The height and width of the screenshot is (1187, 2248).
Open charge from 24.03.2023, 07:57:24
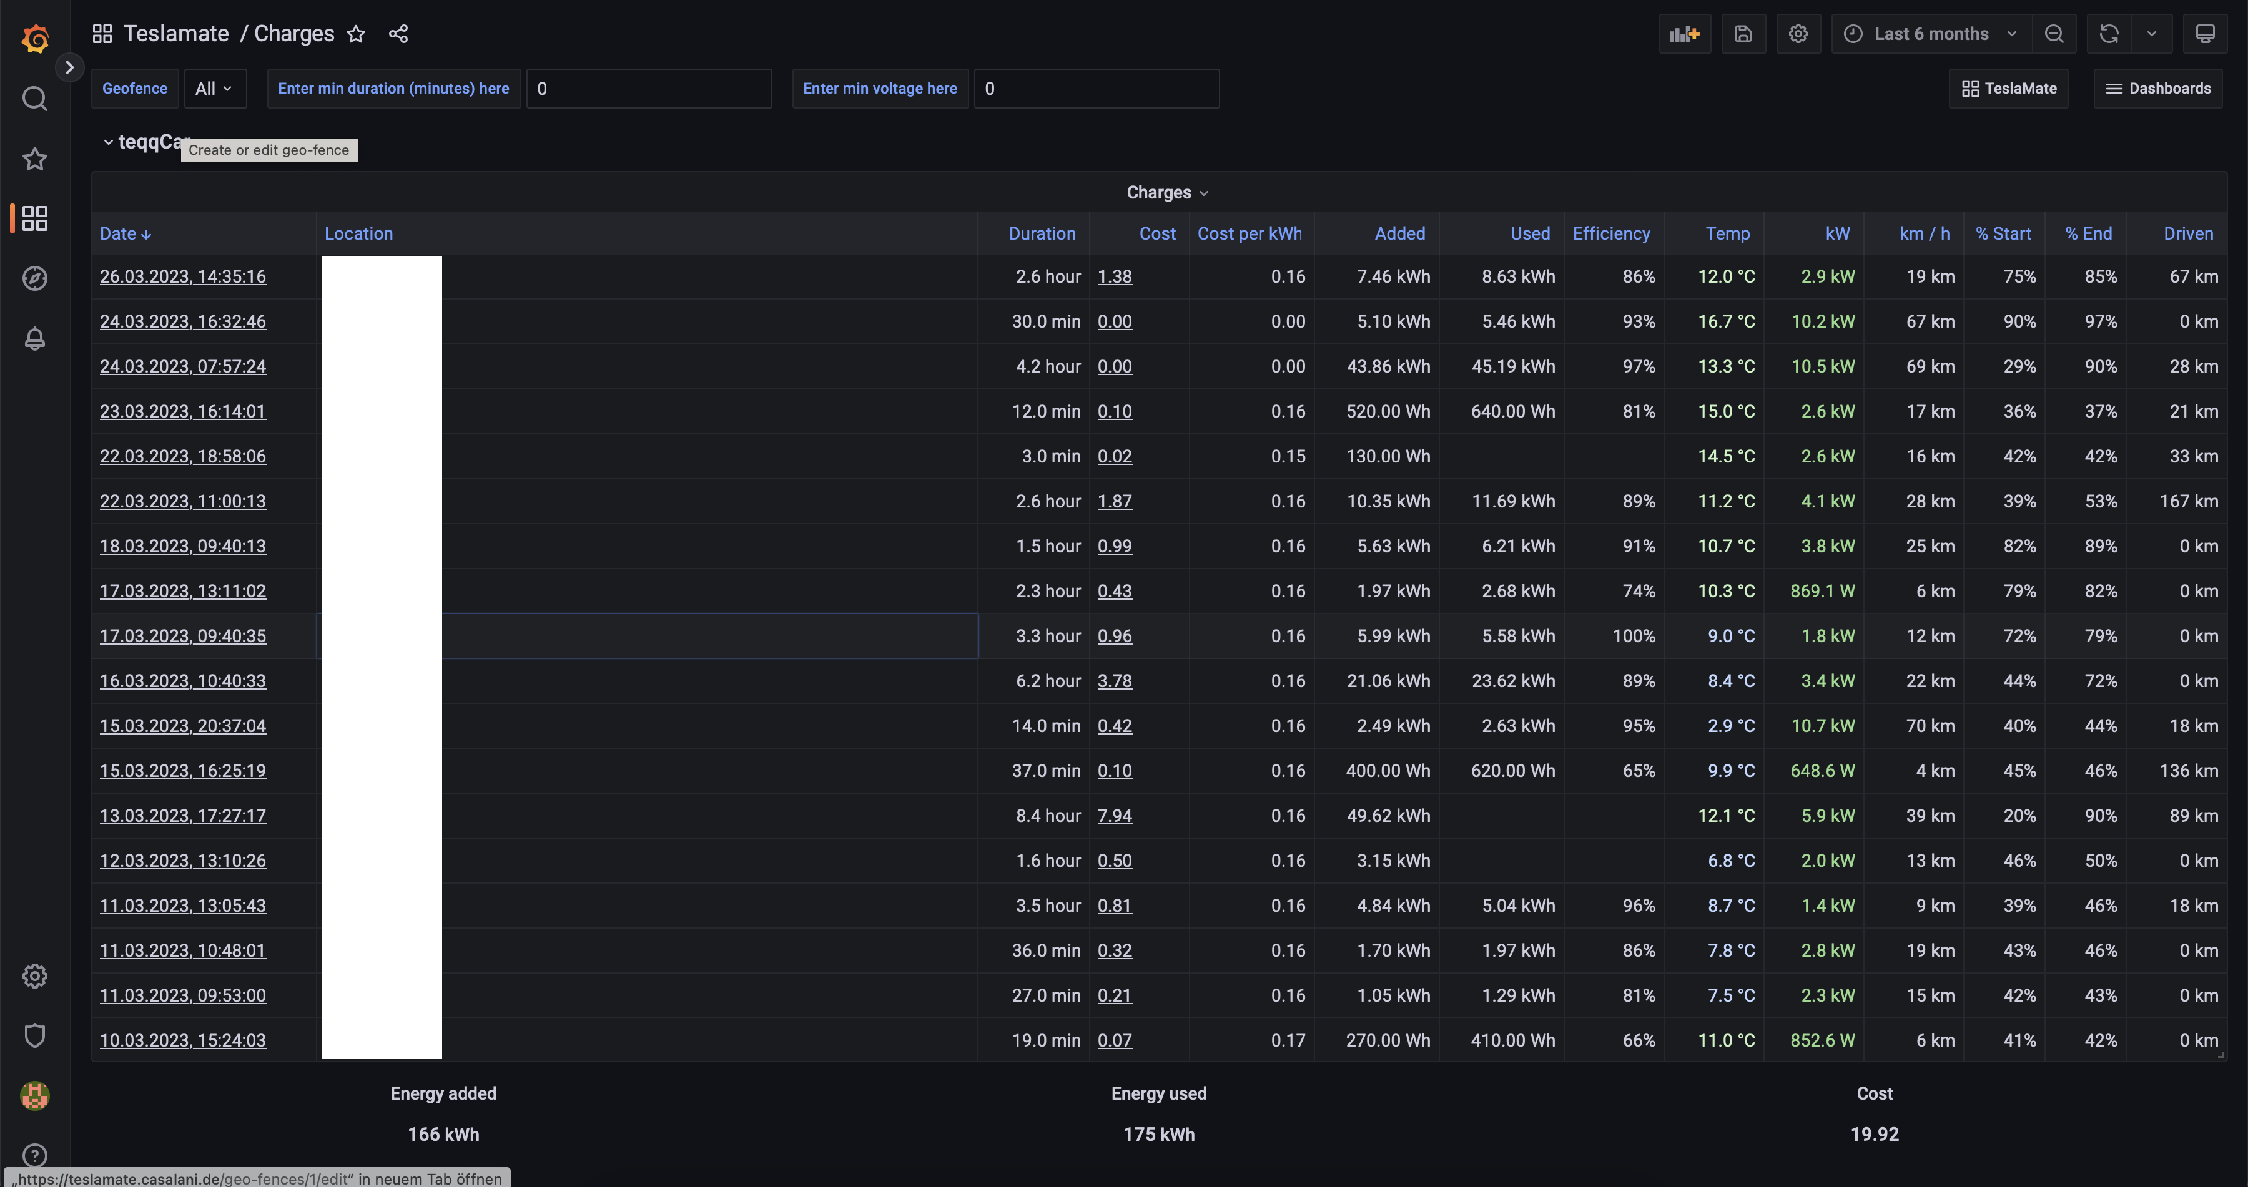(182, 366)
